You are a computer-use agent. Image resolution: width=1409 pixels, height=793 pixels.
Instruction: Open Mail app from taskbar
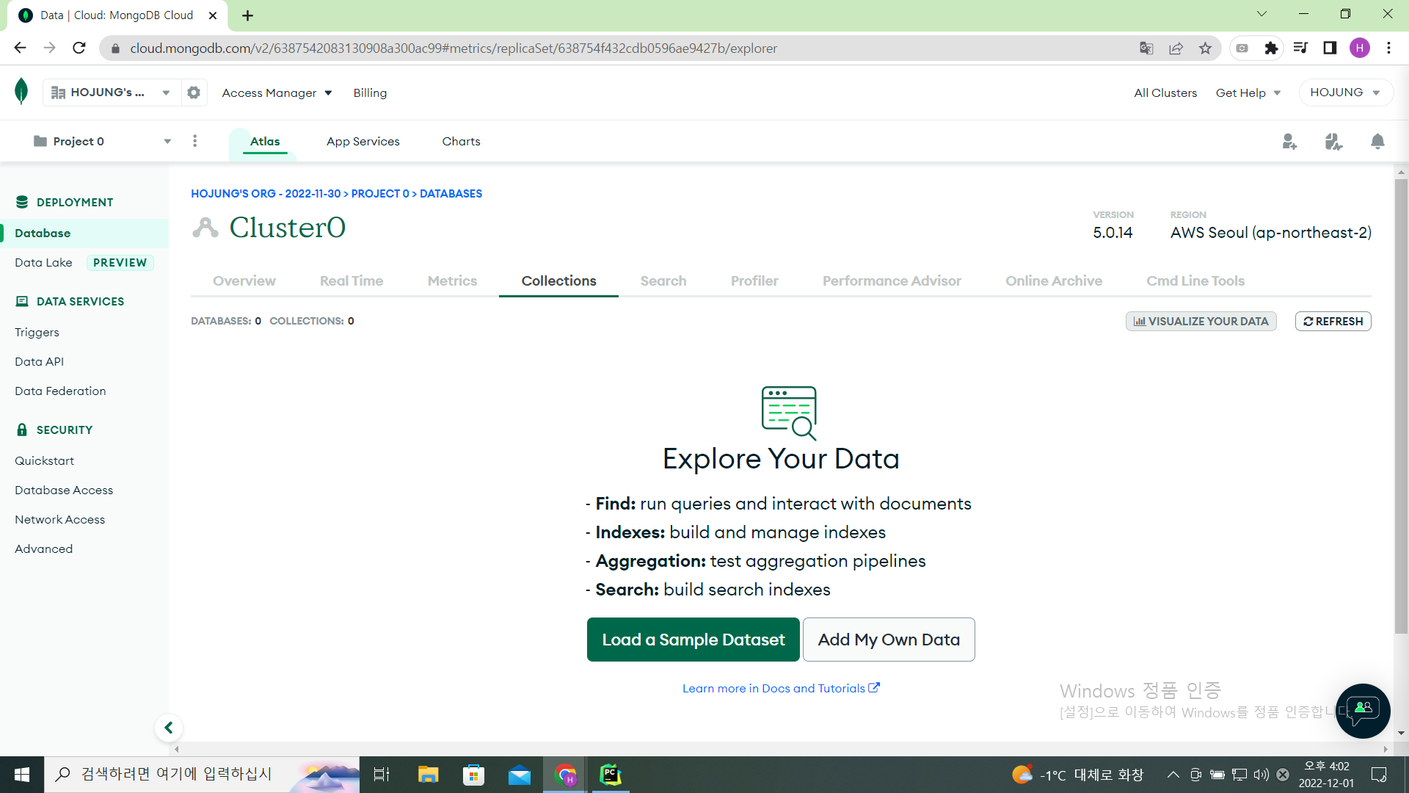pyautogui.click(x=520, y=775)
